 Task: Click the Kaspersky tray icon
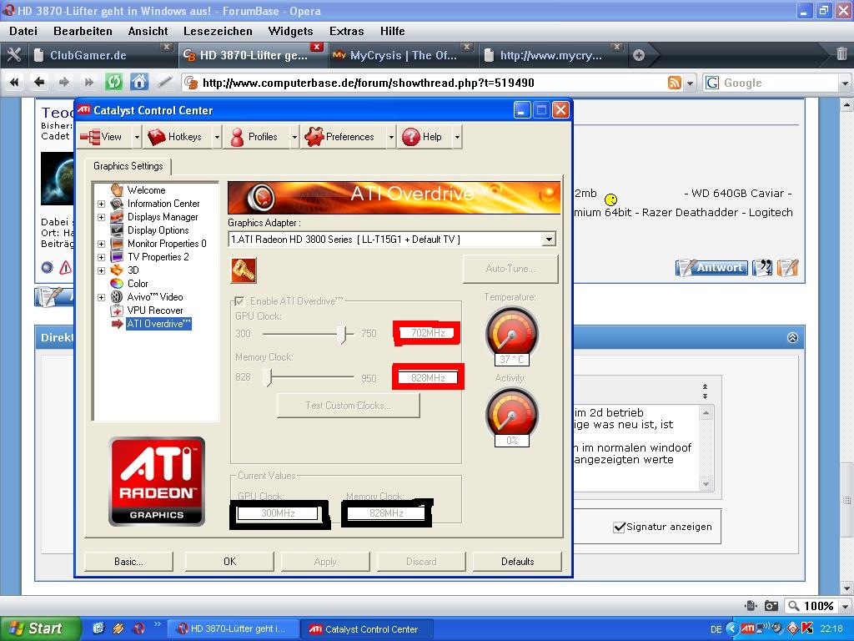(x=807, y=628)
